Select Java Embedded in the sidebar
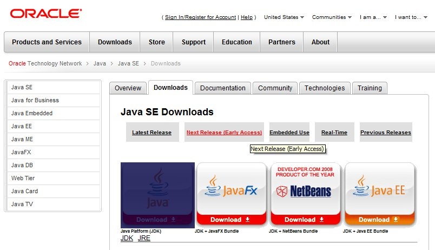Image resolution: width=435 pixels, height=250 pixels. [x=32, y=113]
